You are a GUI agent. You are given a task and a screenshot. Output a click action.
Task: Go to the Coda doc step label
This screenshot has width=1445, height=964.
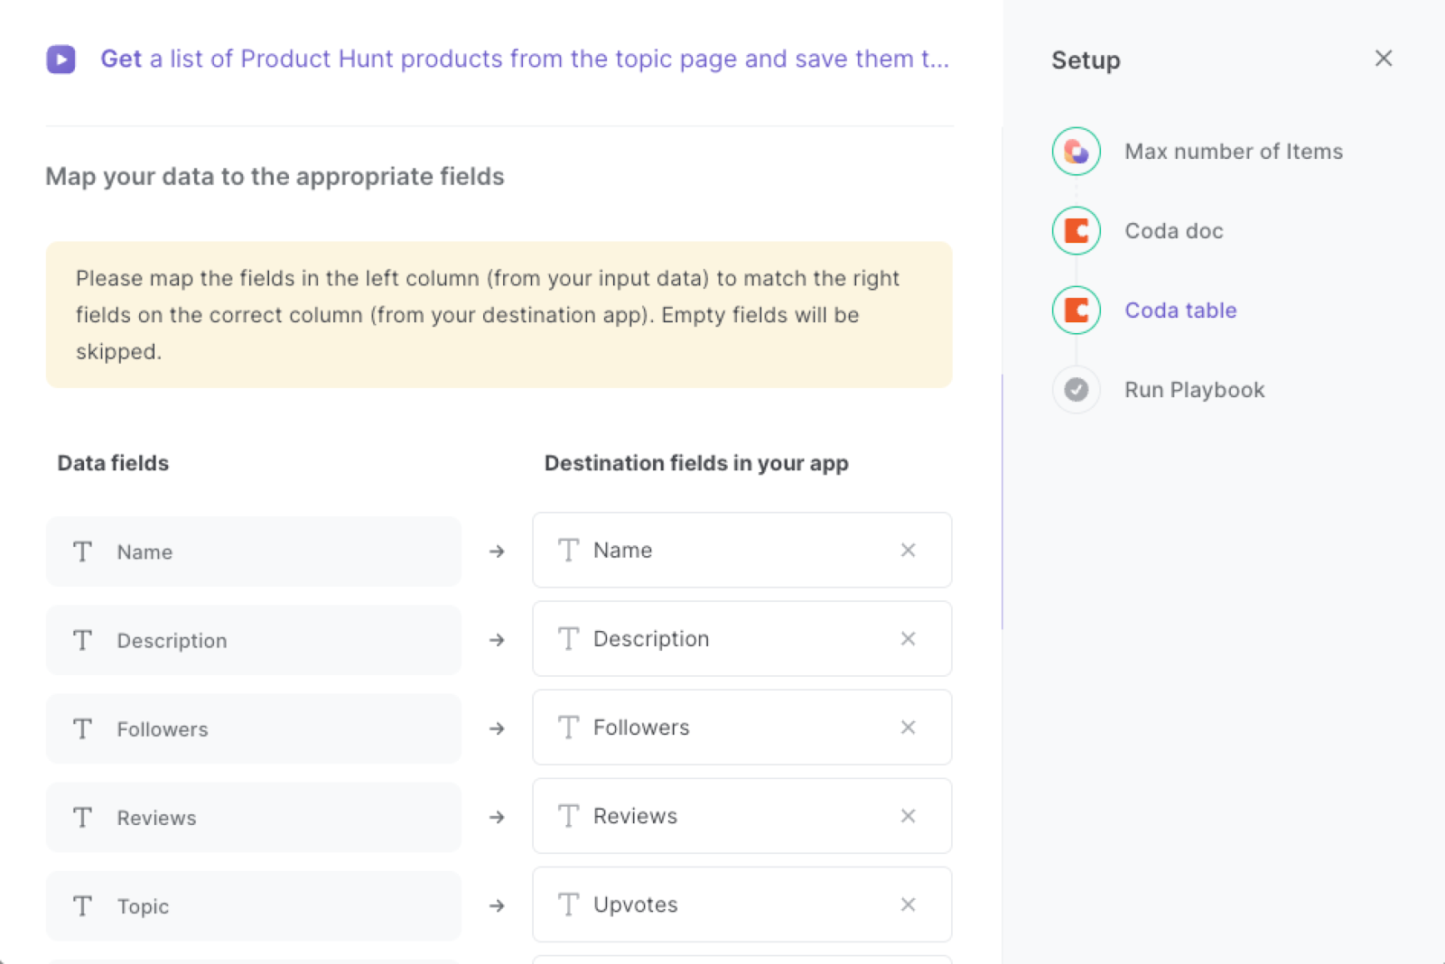pos(1174,231)
